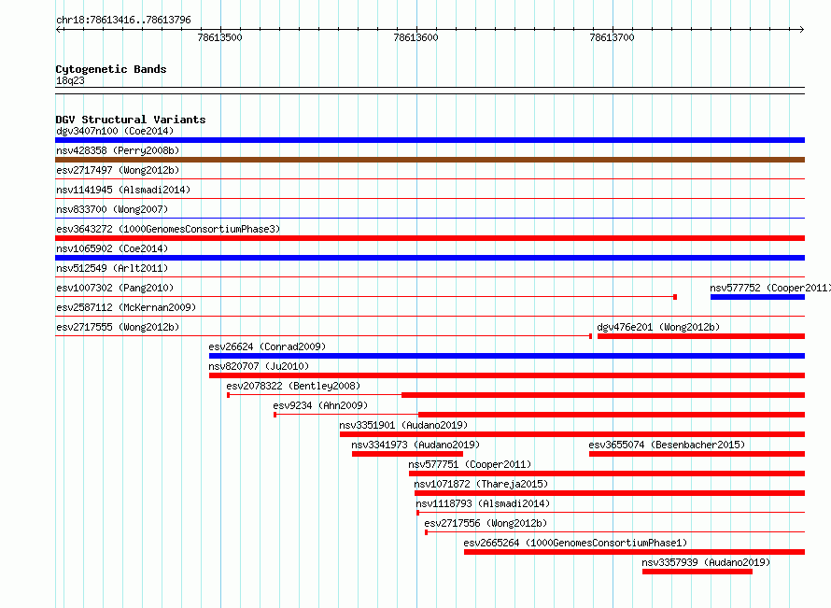
Task: Click nsv1118793 (Alsmadi2014) label
Action: coord(483,503)
